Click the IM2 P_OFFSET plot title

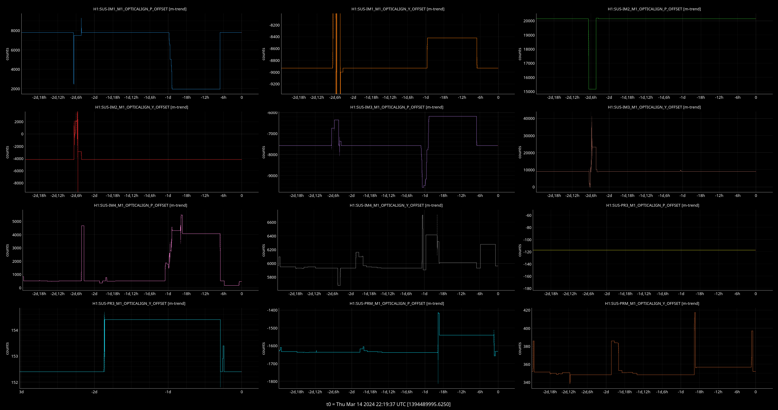tap(654, 9)
